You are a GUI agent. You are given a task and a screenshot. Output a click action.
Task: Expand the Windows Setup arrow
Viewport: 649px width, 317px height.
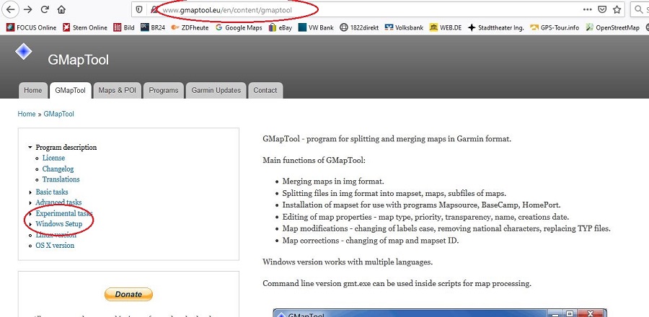[x=30, y=224]
